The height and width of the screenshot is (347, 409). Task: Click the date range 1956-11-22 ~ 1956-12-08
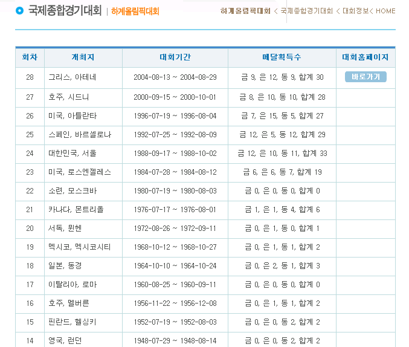175,303
